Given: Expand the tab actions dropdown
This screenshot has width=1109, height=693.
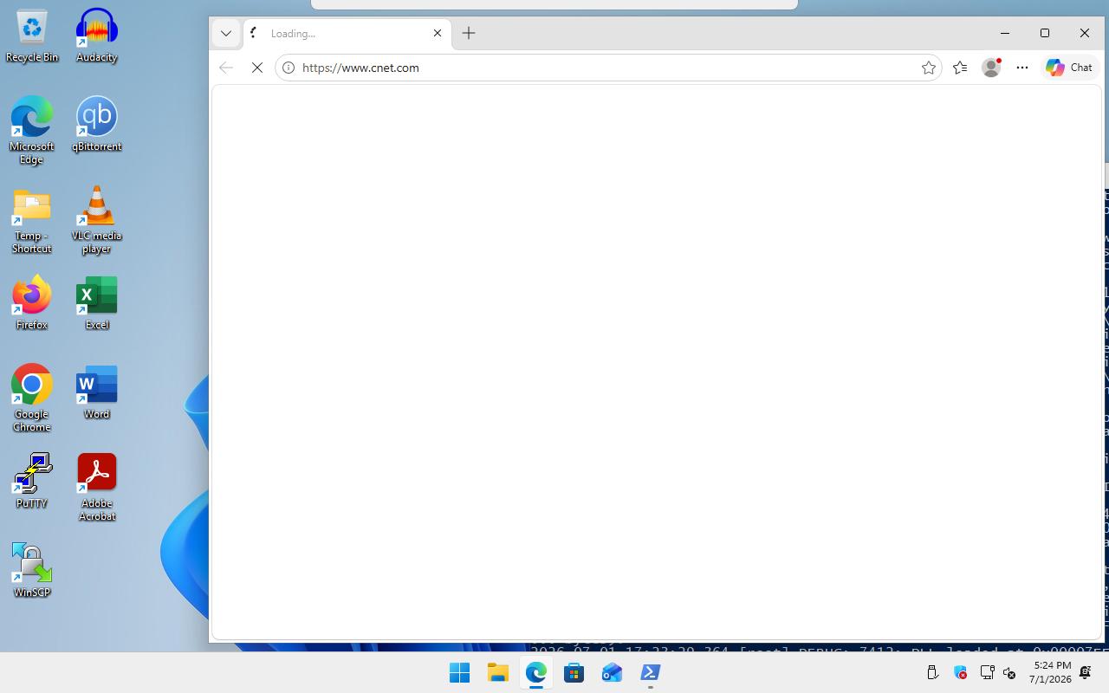Looking at the screenshot, I should pos(226,33).
